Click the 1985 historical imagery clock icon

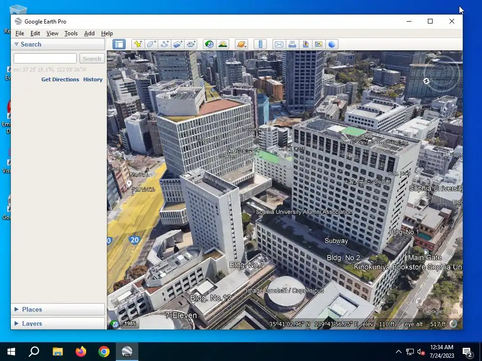coord(115,323)
